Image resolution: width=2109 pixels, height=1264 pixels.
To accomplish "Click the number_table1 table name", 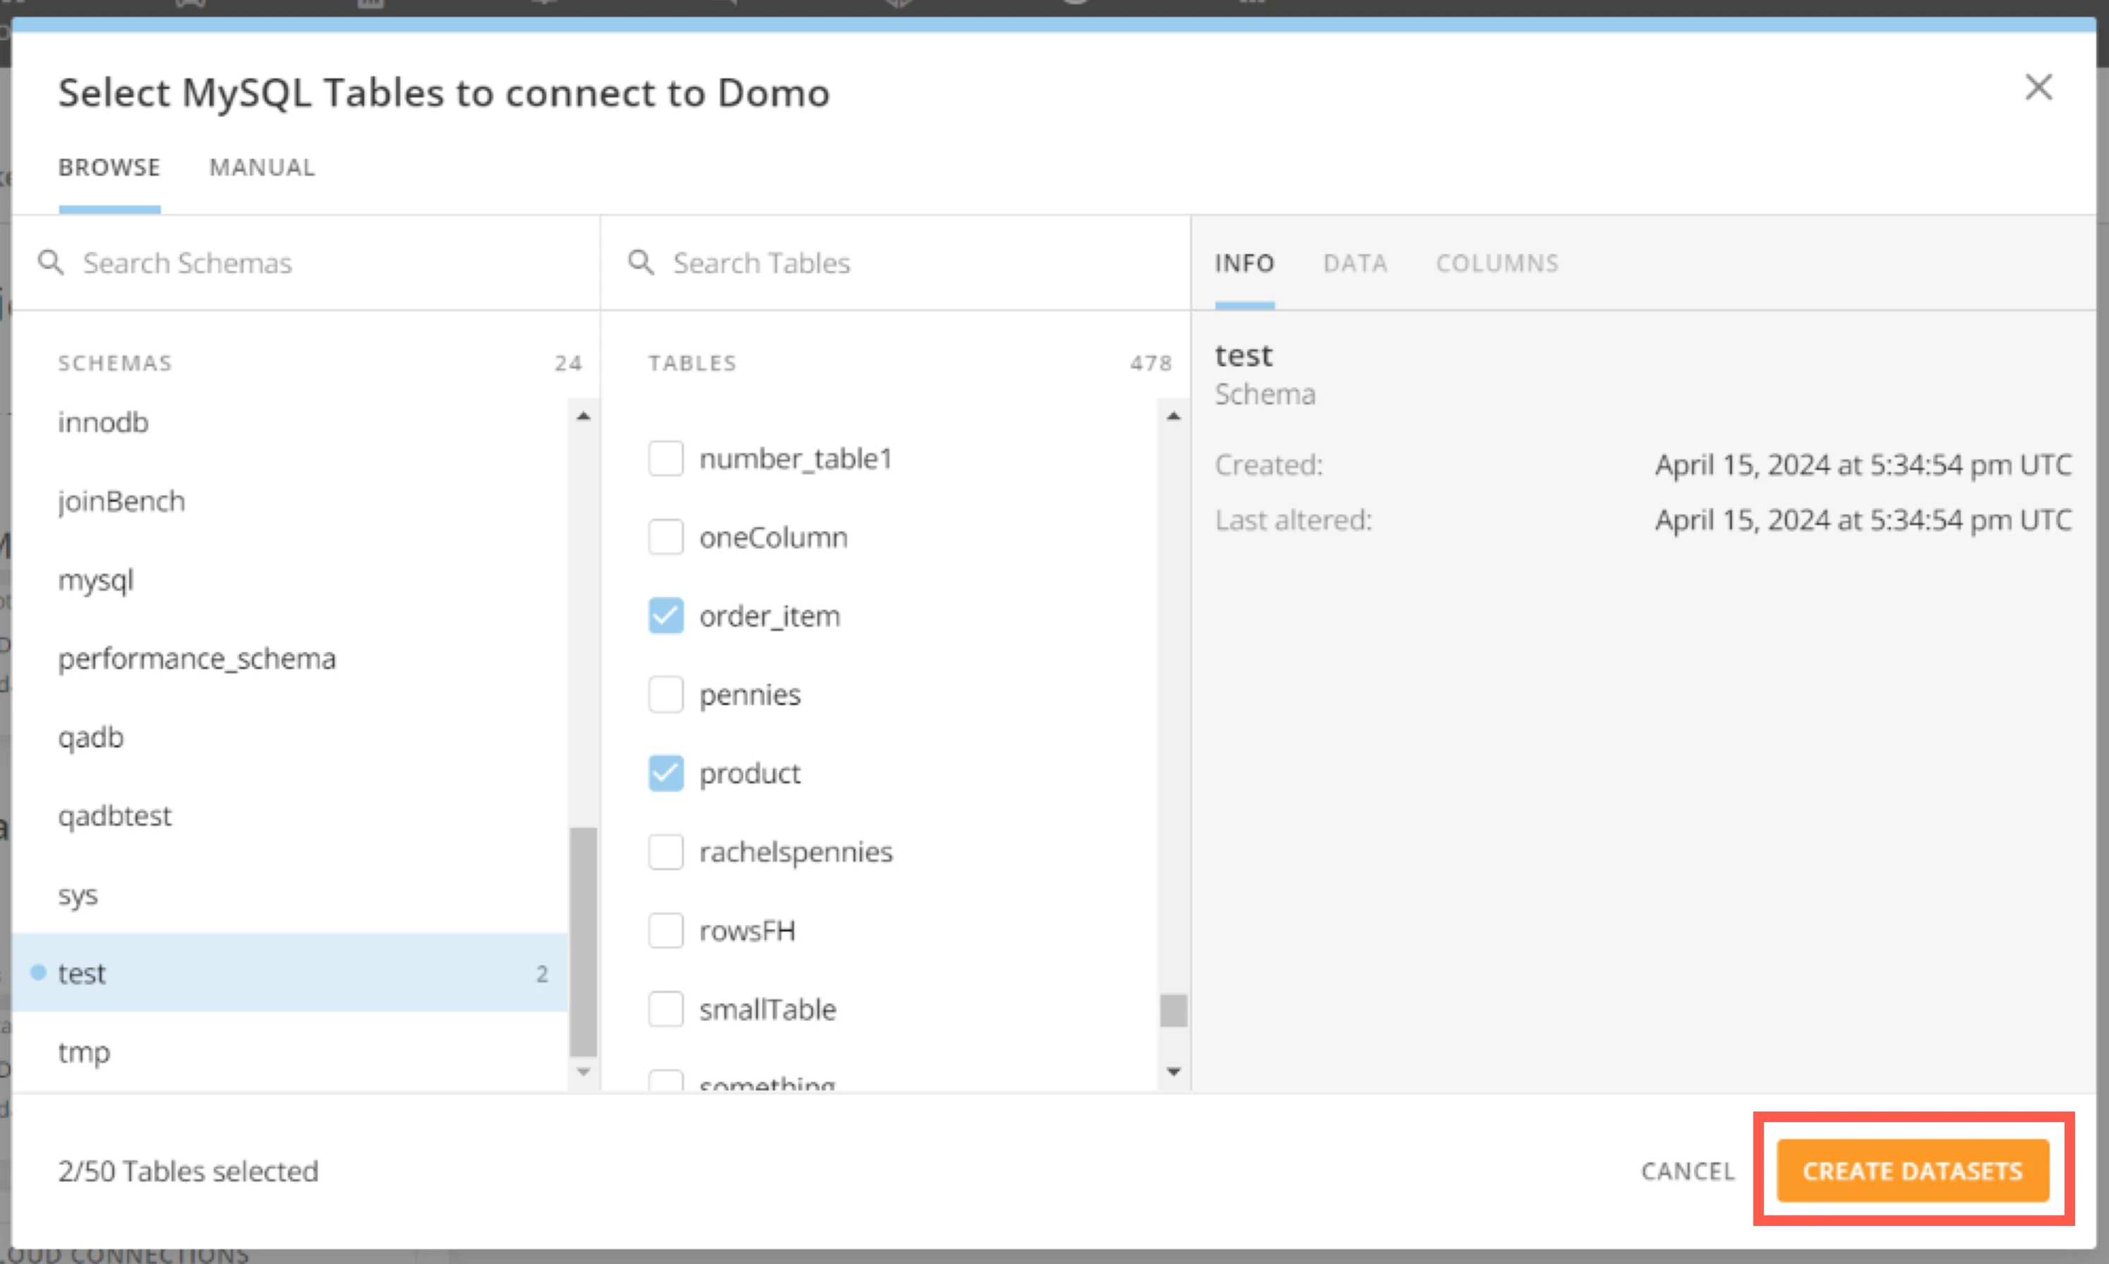I will point(795,458).
